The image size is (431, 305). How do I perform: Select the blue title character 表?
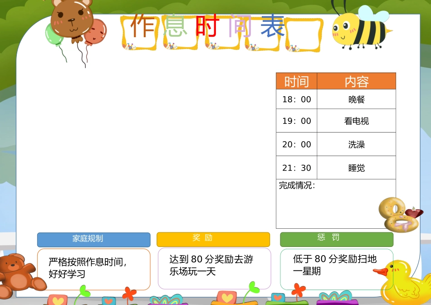[x=273, y=26]
